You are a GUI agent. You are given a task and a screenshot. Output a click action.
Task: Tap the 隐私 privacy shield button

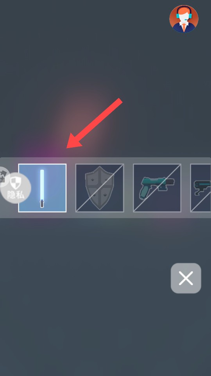point(16,188)
